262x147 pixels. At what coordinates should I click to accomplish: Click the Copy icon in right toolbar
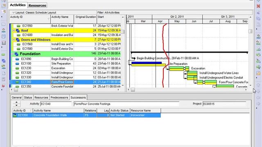(258, 19)
